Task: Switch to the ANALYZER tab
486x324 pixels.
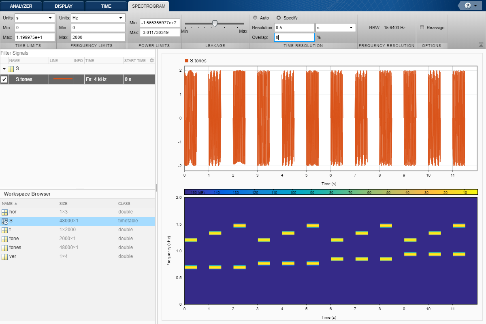Action: point(21,6)
